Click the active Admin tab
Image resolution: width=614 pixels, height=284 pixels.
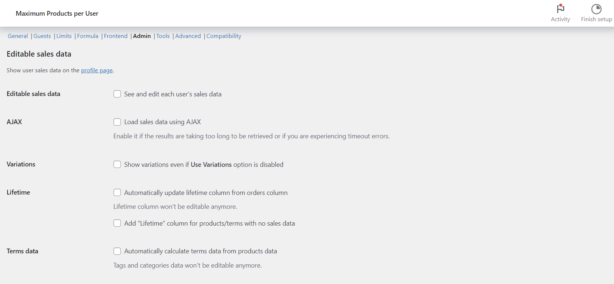142,36
